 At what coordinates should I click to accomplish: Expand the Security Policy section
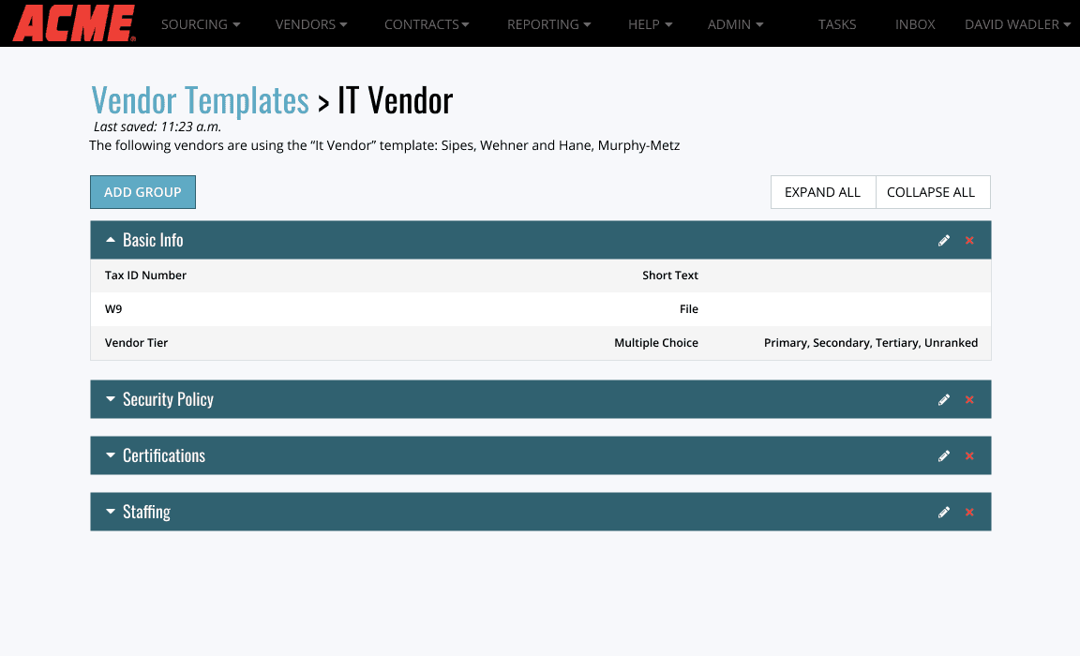tap(111, 399)
